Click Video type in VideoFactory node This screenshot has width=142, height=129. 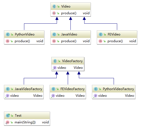click(x=78, y=68)
